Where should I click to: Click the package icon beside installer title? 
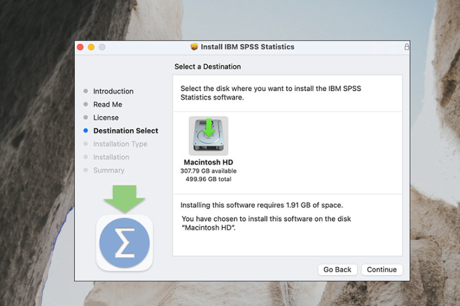click(x=194, y=47)
